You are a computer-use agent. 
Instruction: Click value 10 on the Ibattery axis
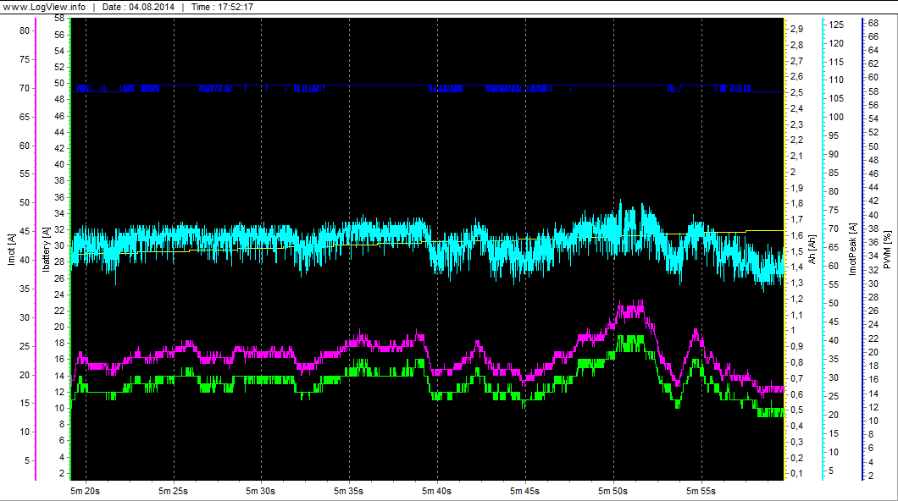point(59,409)
